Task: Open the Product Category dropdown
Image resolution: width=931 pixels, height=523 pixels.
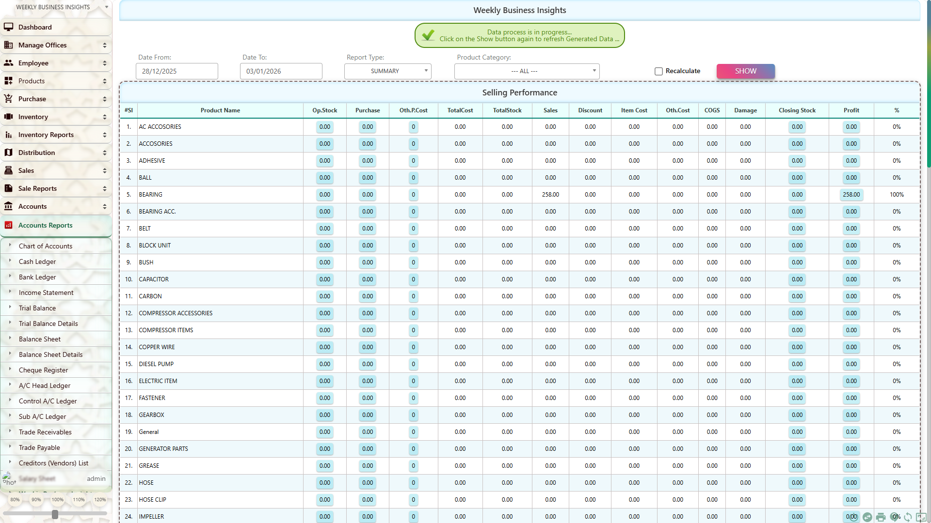Action: click(x=527, y=71)
